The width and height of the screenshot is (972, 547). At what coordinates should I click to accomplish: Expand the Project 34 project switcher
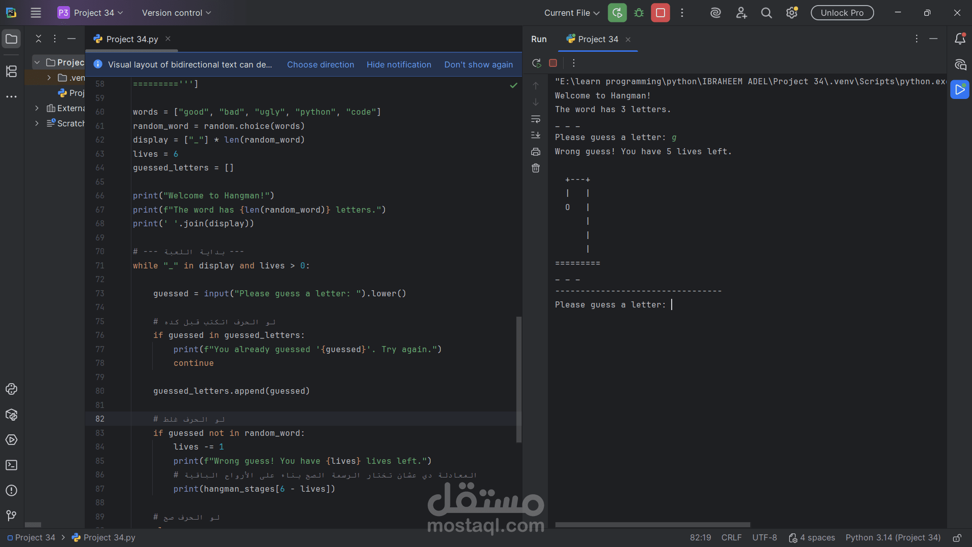[90, 13]
